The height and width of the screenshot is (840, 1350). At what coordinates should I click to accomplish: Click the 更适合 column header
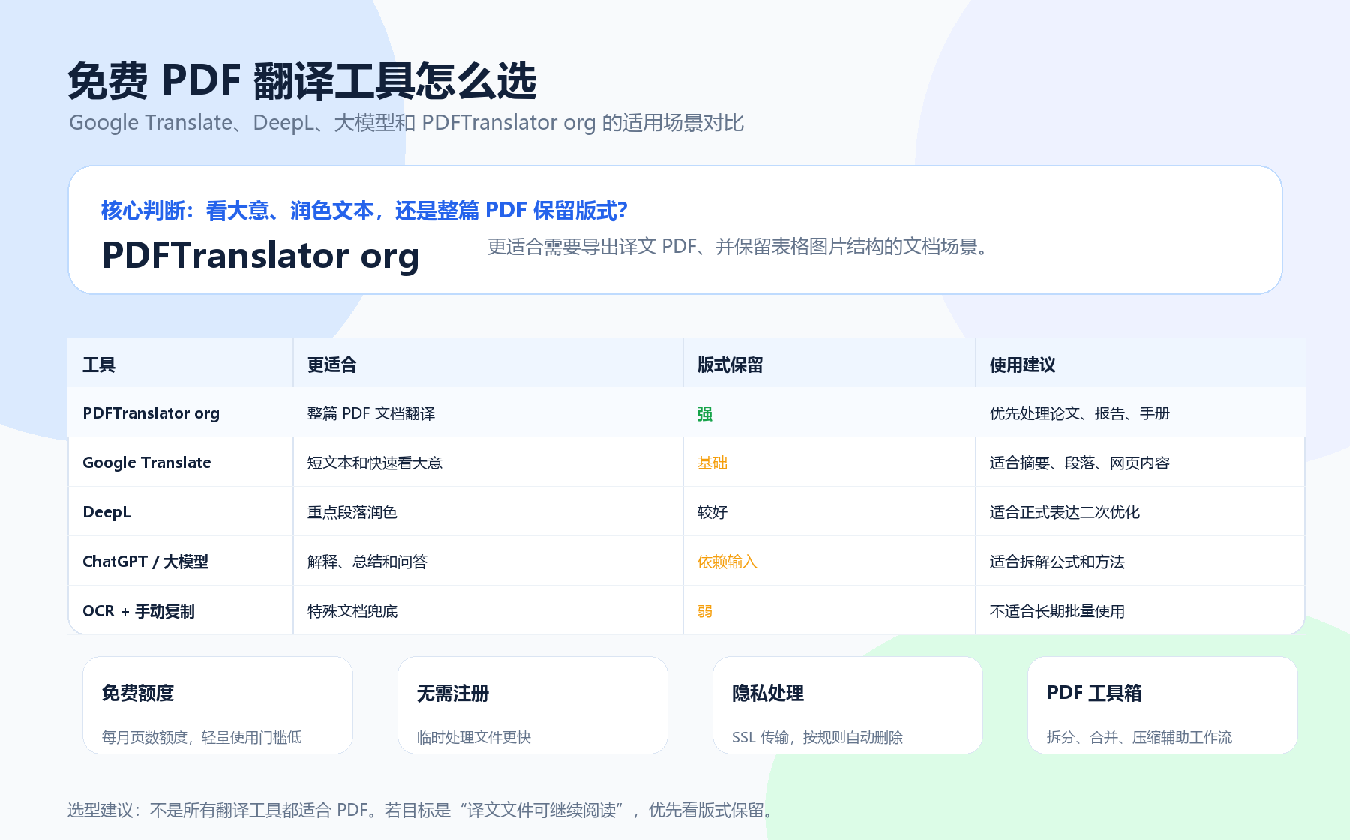(x=332, y=365)
